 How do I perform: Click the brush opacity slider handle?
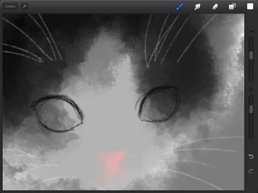[x=251, y=109]
